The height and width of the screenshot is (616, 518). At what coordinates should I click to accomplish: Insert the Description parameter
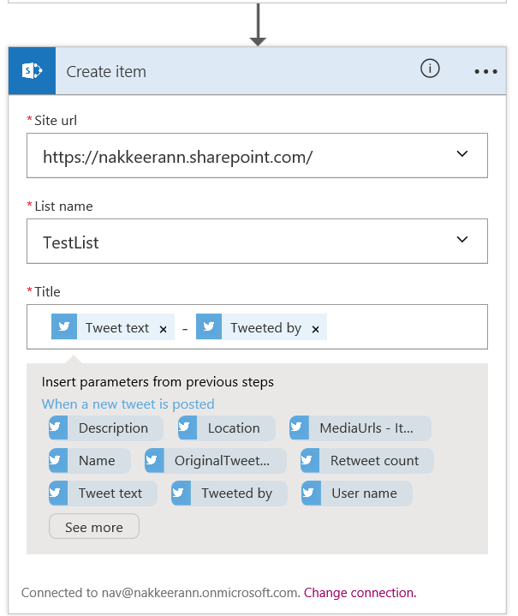pyautogui.click(x=105, y=428)
